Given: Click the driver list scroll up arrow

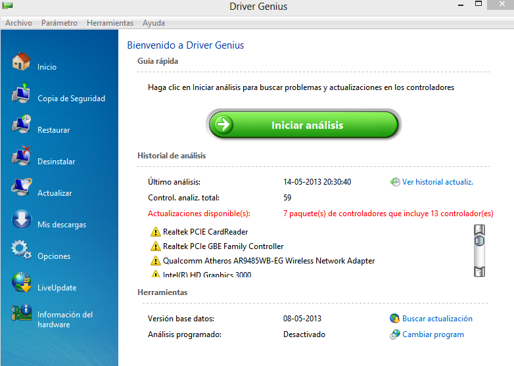Looking at the screenshot, I should pos(479,230).
